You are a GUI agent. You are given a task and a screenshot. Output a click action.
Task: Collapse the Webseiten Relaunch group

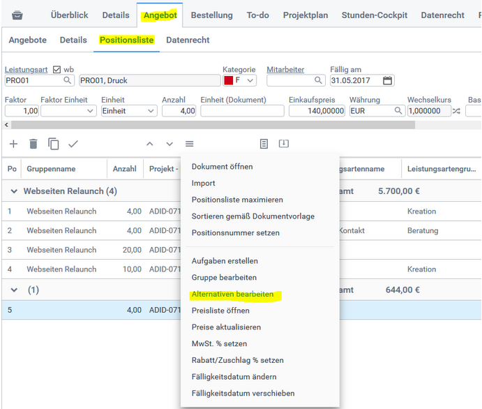[13, 191]
